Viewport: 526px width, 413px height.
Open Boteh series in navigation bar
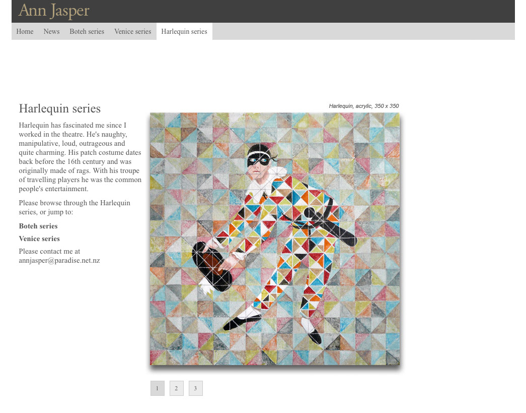[87, 31]
